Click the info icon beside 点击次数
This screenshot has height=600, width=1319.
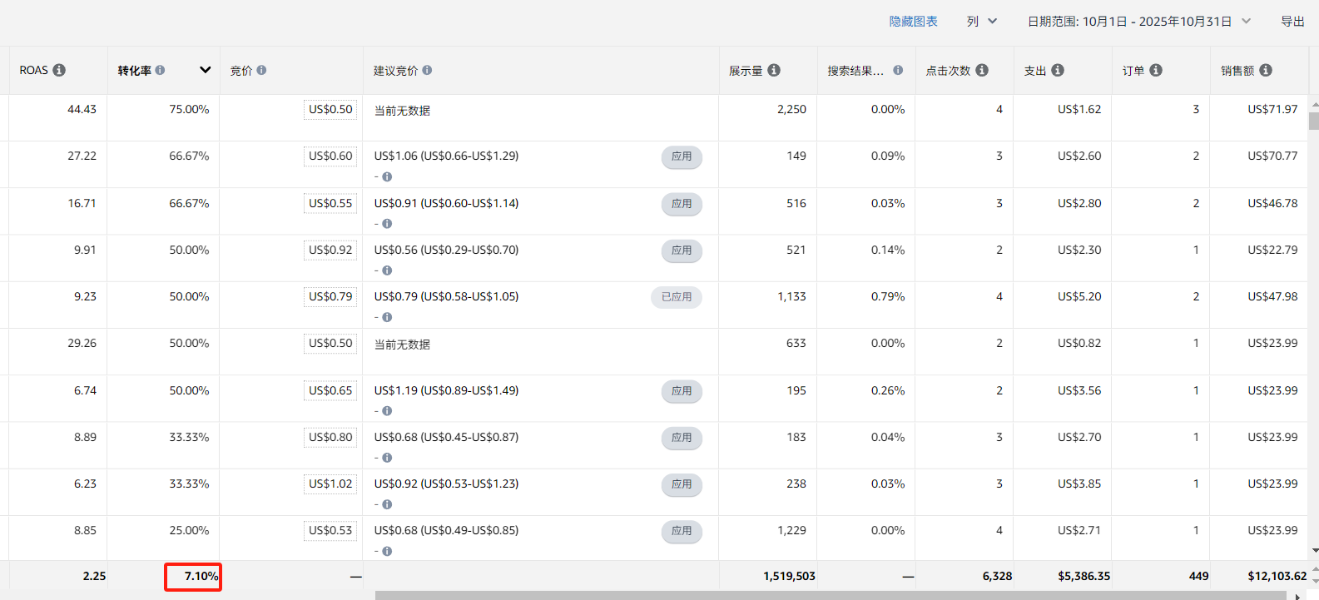pyautogui.click(x=982, y=70)
